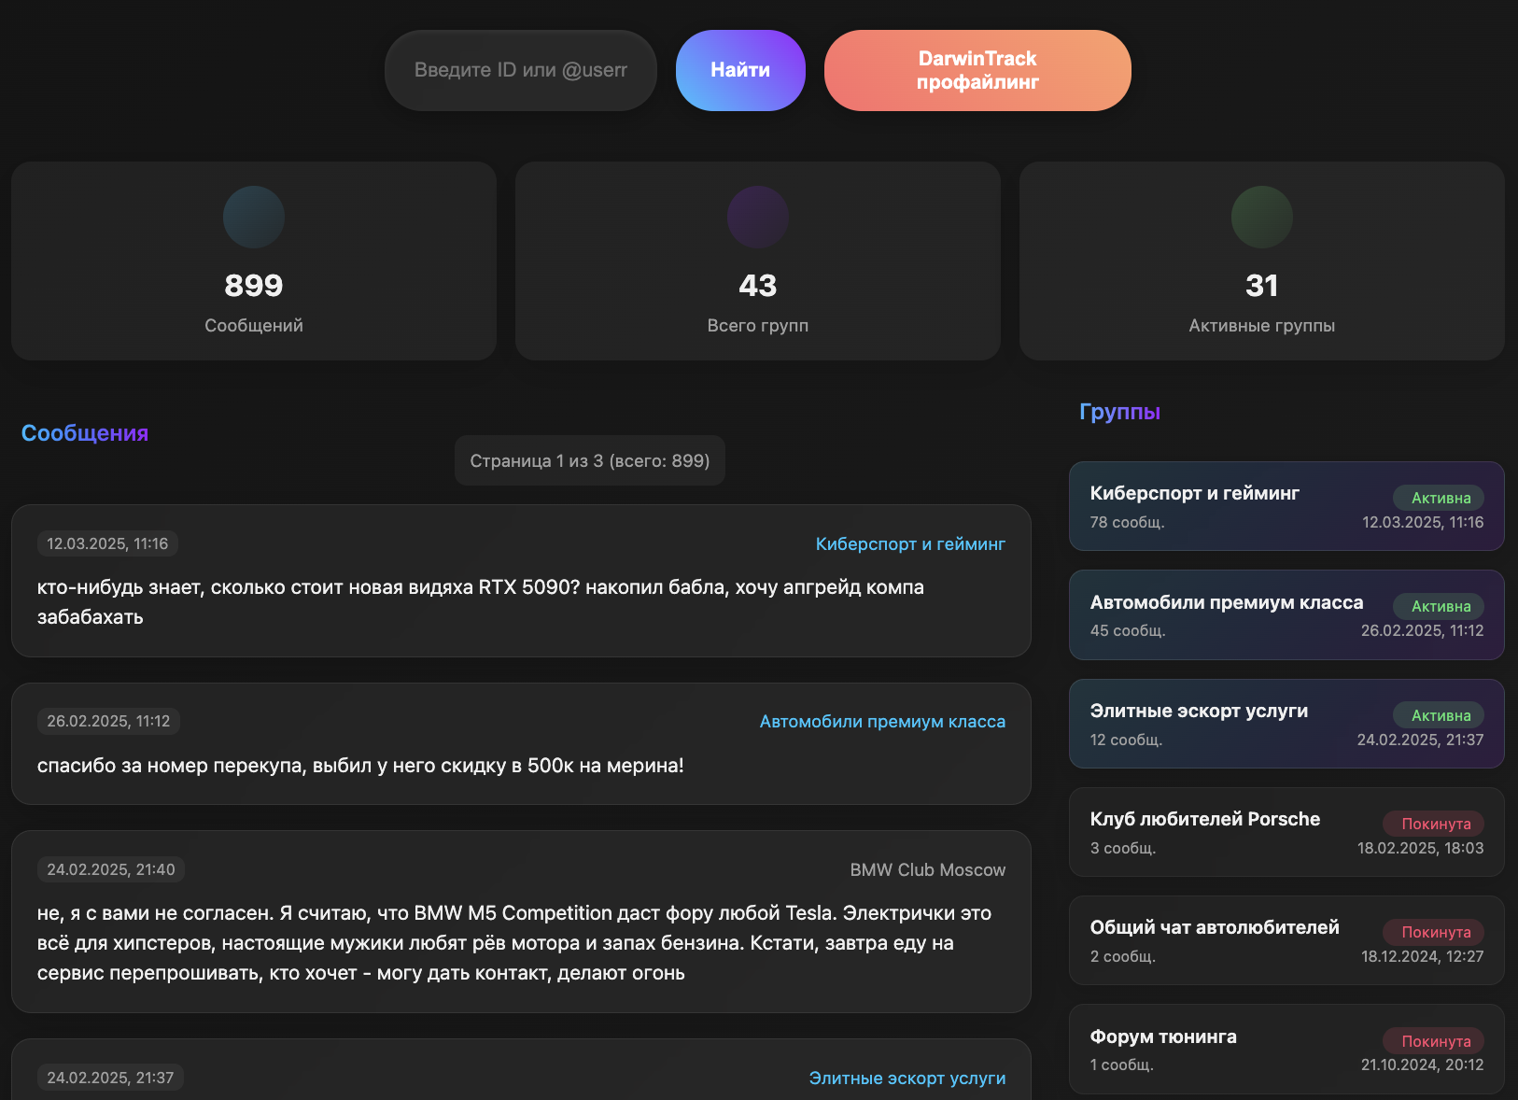Click Покинута badge on Общий чат автолюбителей
The image size is (1518, 1100).
(x=1434, y=932)
